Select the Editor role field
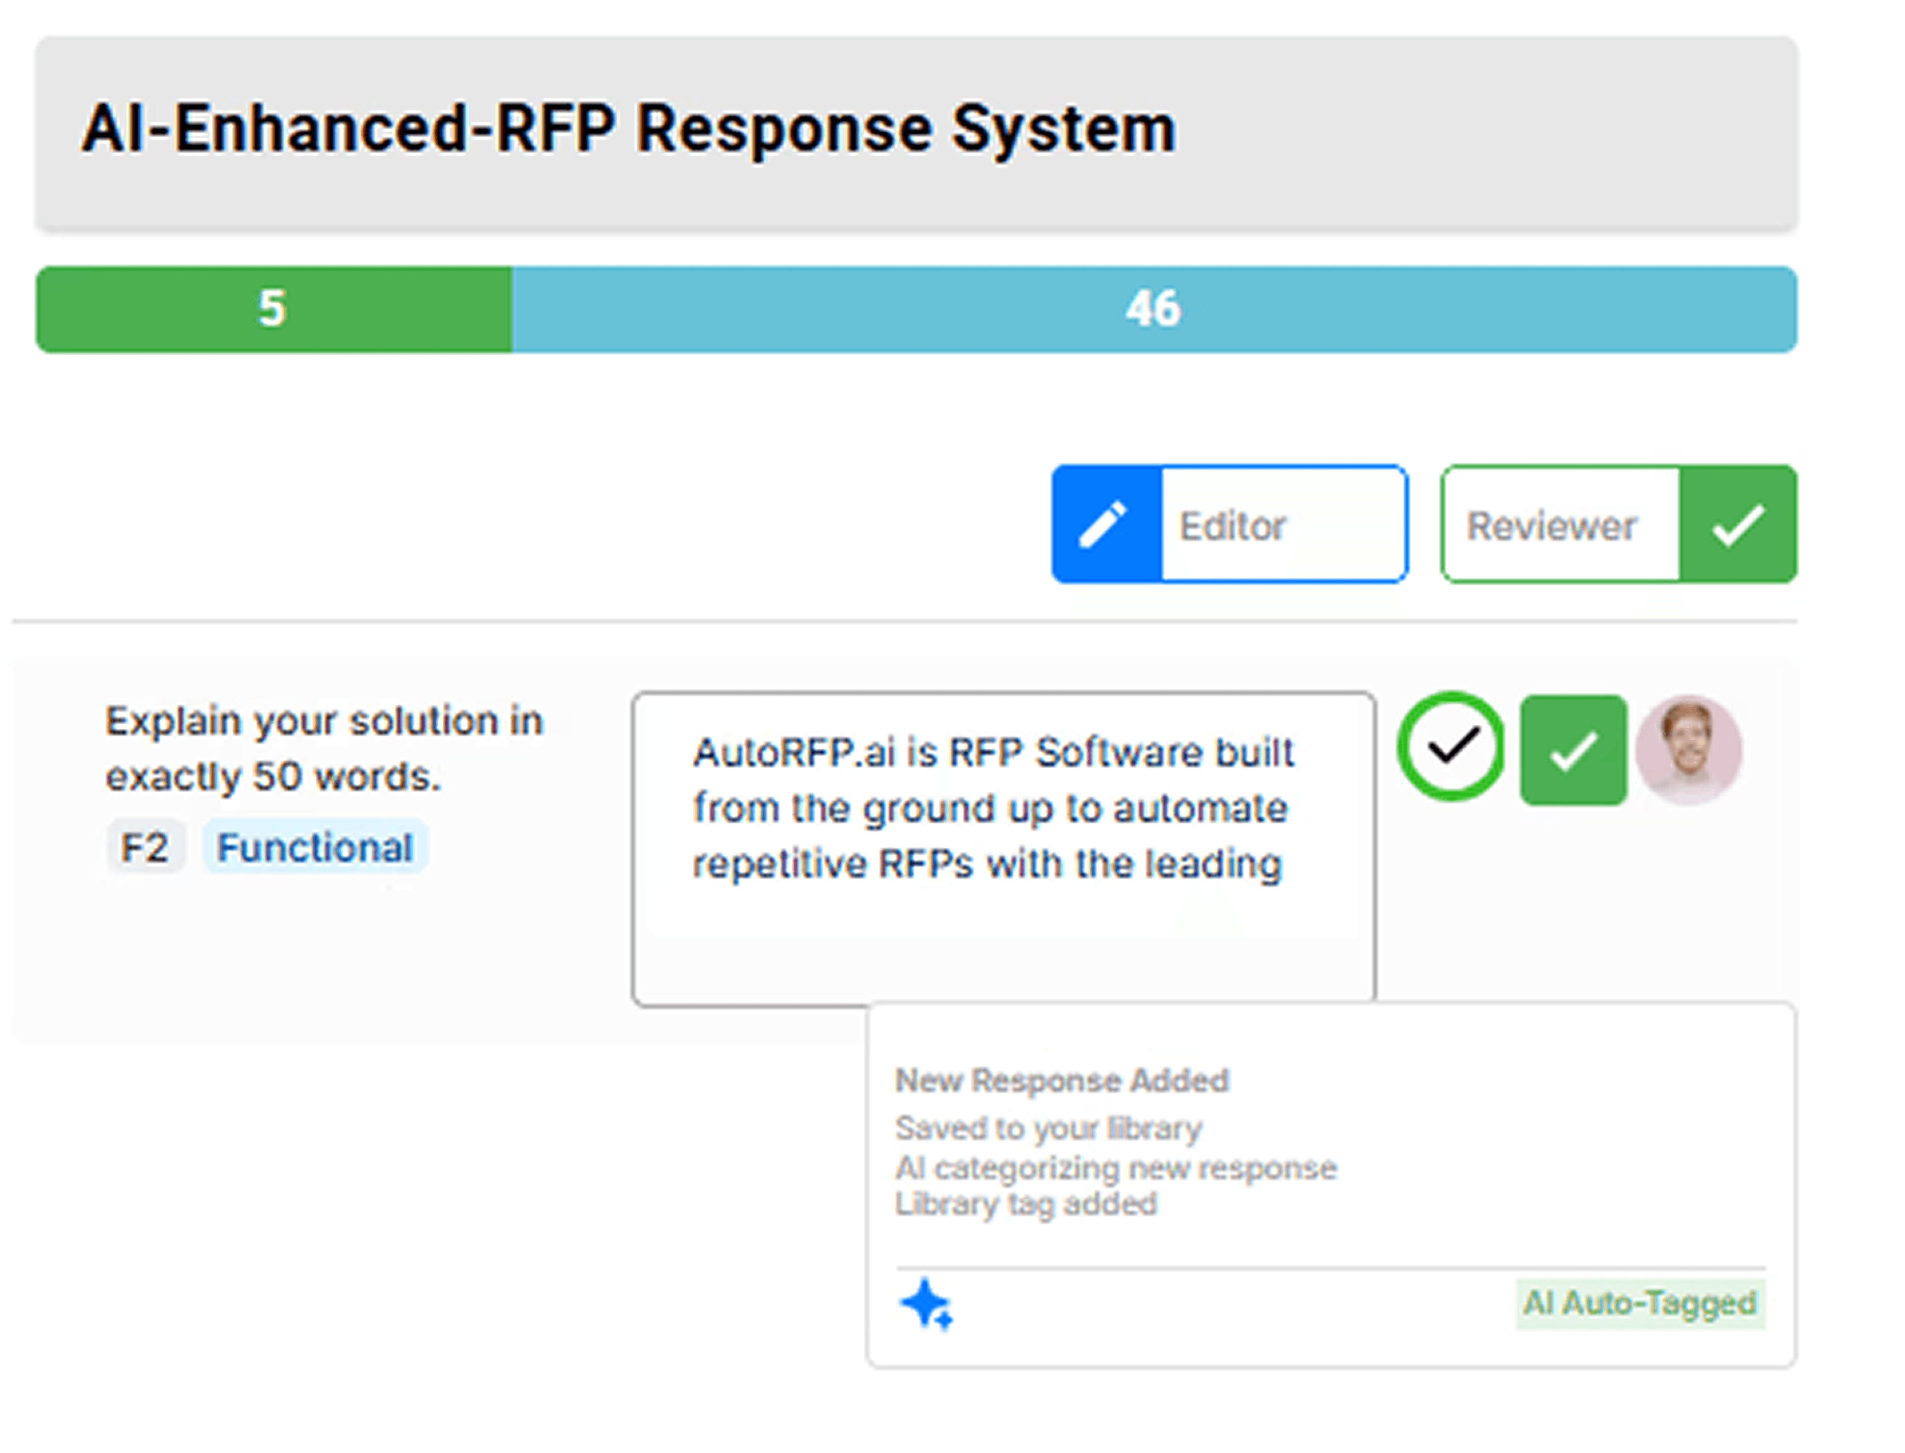1905x1453 pixels. coord(1283,525)
